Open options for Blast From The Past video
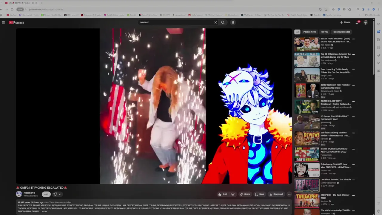This screenshot has height=215, width=382. [x=353, y=39]
